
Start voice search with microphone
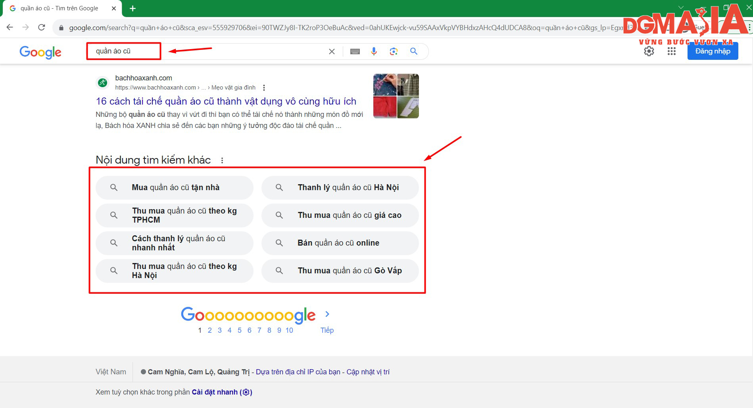coord(374,51)
